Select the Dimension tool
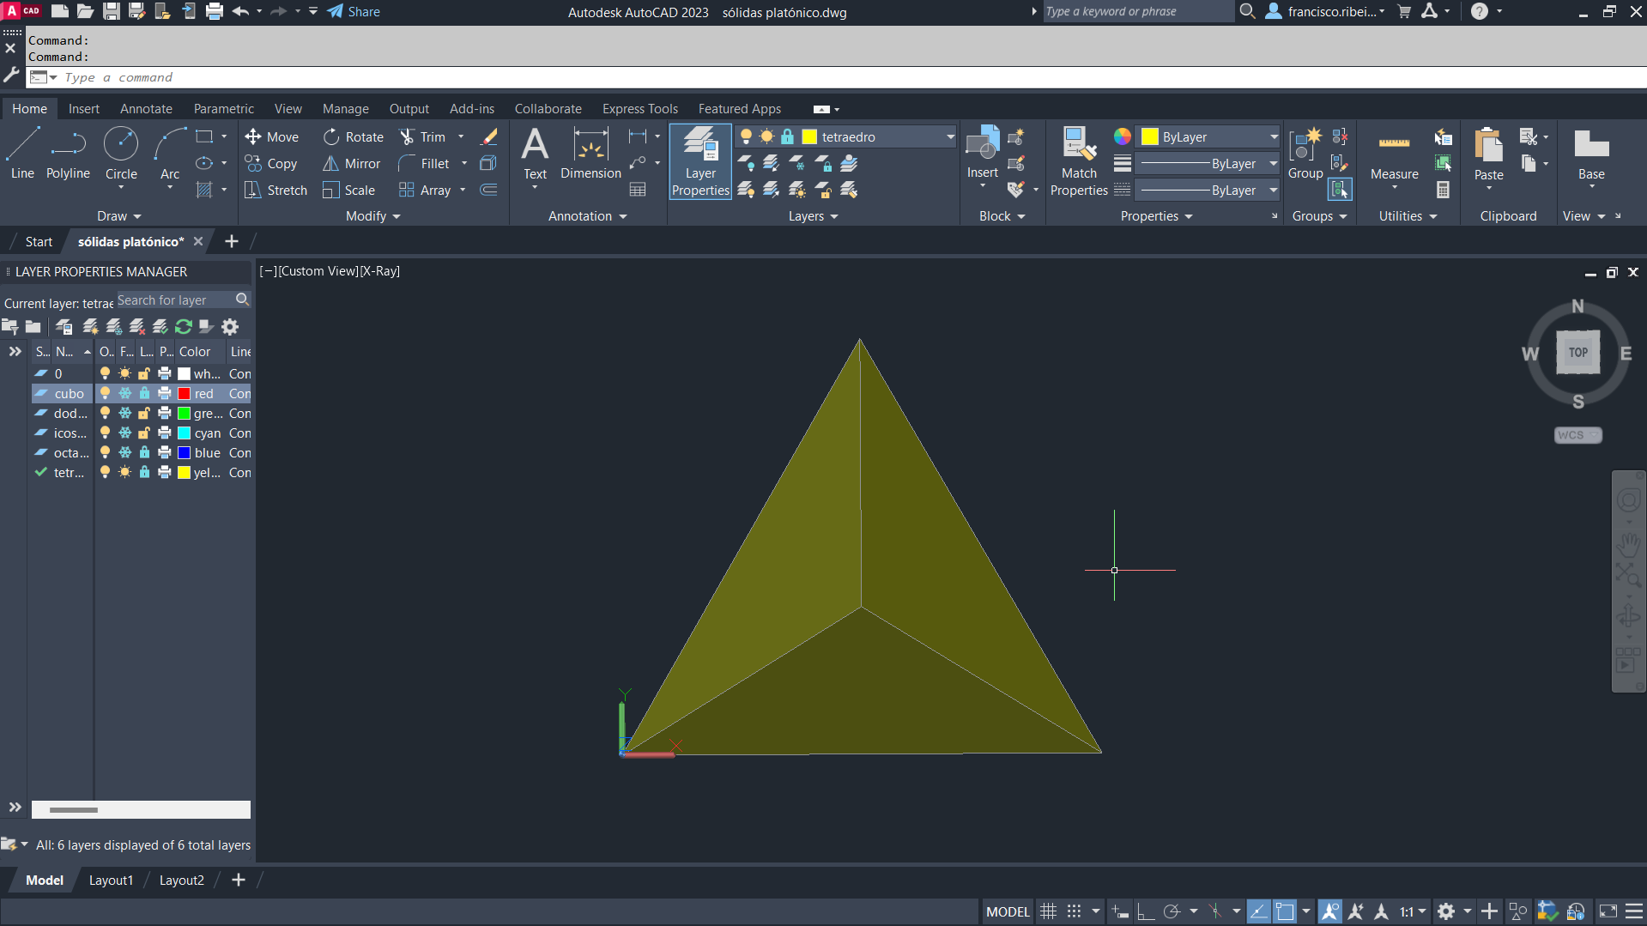 click(590, 153)
